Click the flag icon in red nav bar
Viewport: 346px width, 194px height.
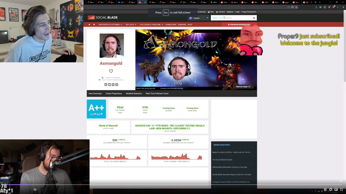[x=94, y=25]
